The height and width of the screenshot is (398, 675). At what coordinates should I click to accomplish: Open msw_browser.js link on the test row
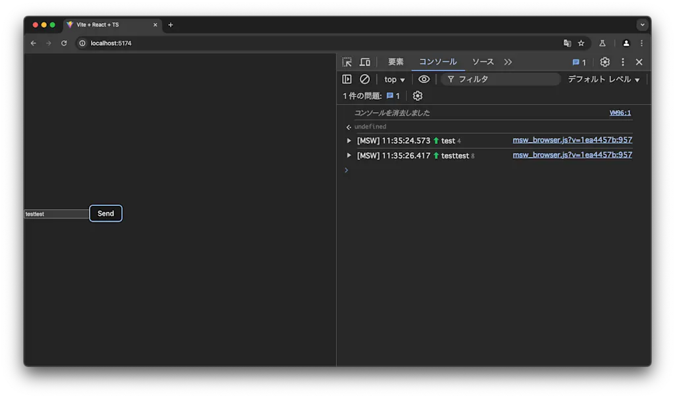pyautogui.click(x=572, y=140)
